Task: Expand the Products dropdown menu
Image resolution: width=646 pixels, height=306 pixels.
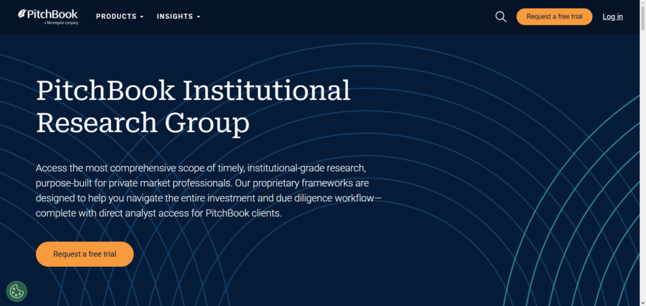Action: 120,16
